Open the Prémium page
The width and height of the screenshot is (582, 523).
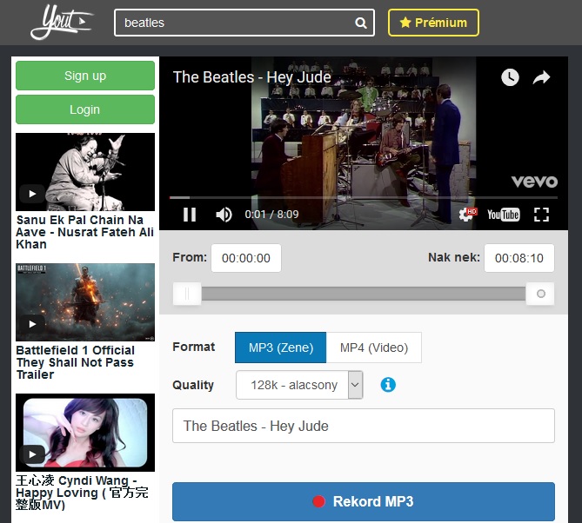click(x=433, y=23)
